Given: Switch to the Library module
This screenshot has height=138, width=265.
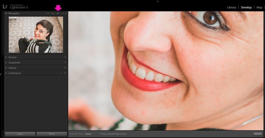Looking at the screenshot, I should tap(232, 8).
